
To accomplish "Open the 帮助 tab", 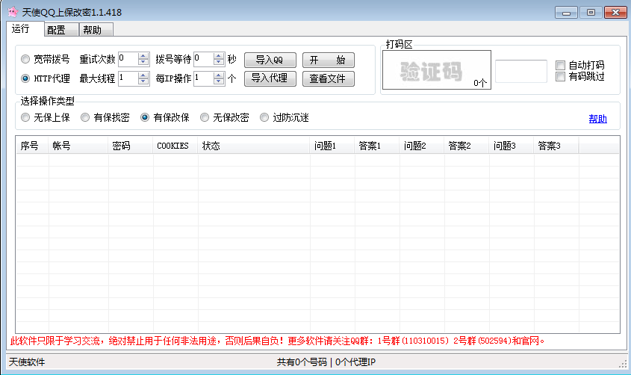I will (93, 30).
